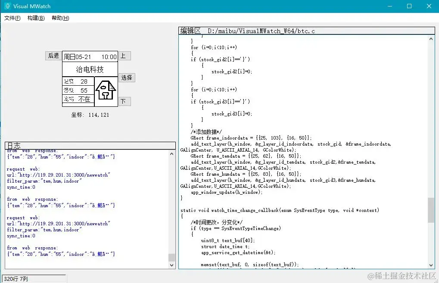Click the last sync_time:0 log line

point(21,236)
